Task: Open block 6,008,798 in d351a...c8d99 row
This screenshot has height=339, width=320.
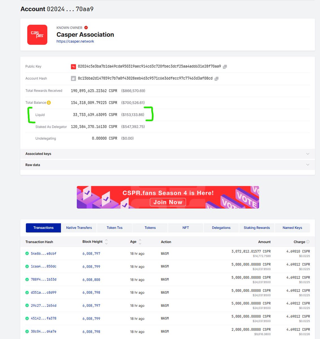Action: (x=91, y=293)
